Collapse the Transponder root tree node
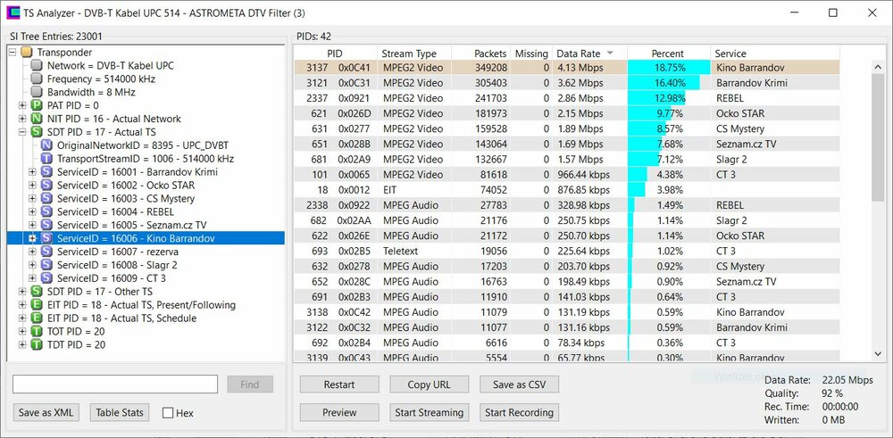 tap(13, 52)
